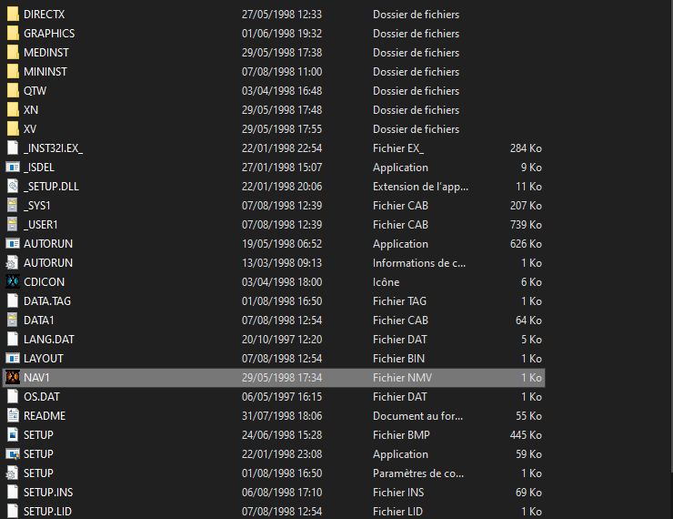Select the _ISDEL application icon
Viewport: 673px width, 519px height.
(13, 168)
